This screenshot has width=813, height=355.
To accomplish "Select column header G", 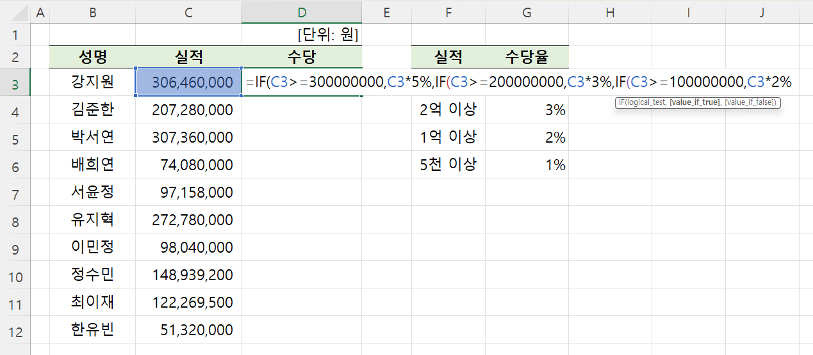I will click(x=527, y=13).
